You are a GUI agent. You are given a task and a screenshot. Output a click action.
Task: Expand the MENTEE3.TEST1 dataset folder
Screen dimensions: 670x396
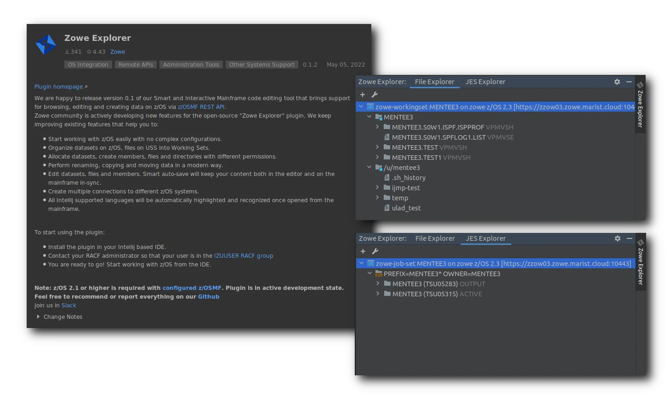coord(377,158)
